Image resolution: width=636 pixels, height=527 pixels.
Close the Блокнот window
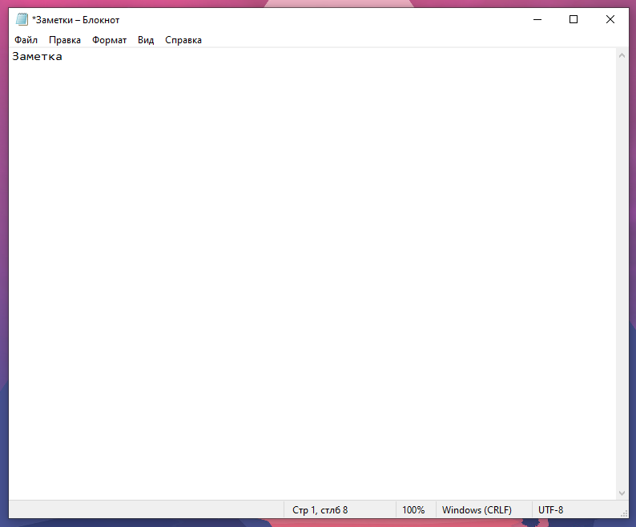click(610, 19)
